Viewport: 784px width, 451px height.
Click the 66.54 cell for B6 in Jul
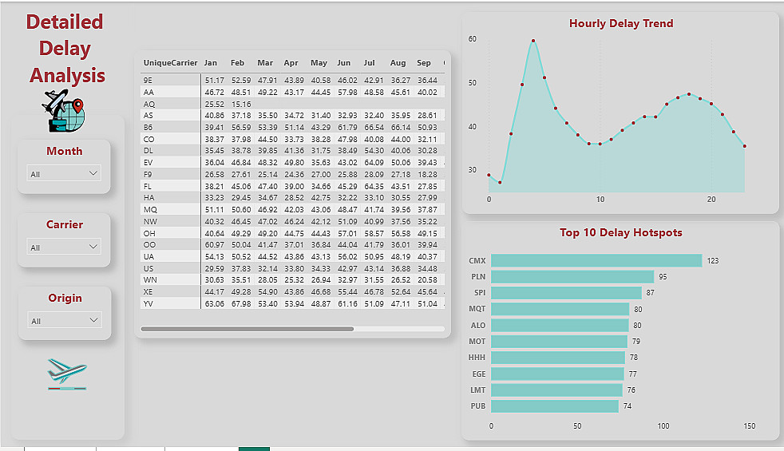(x=374, y=128)
